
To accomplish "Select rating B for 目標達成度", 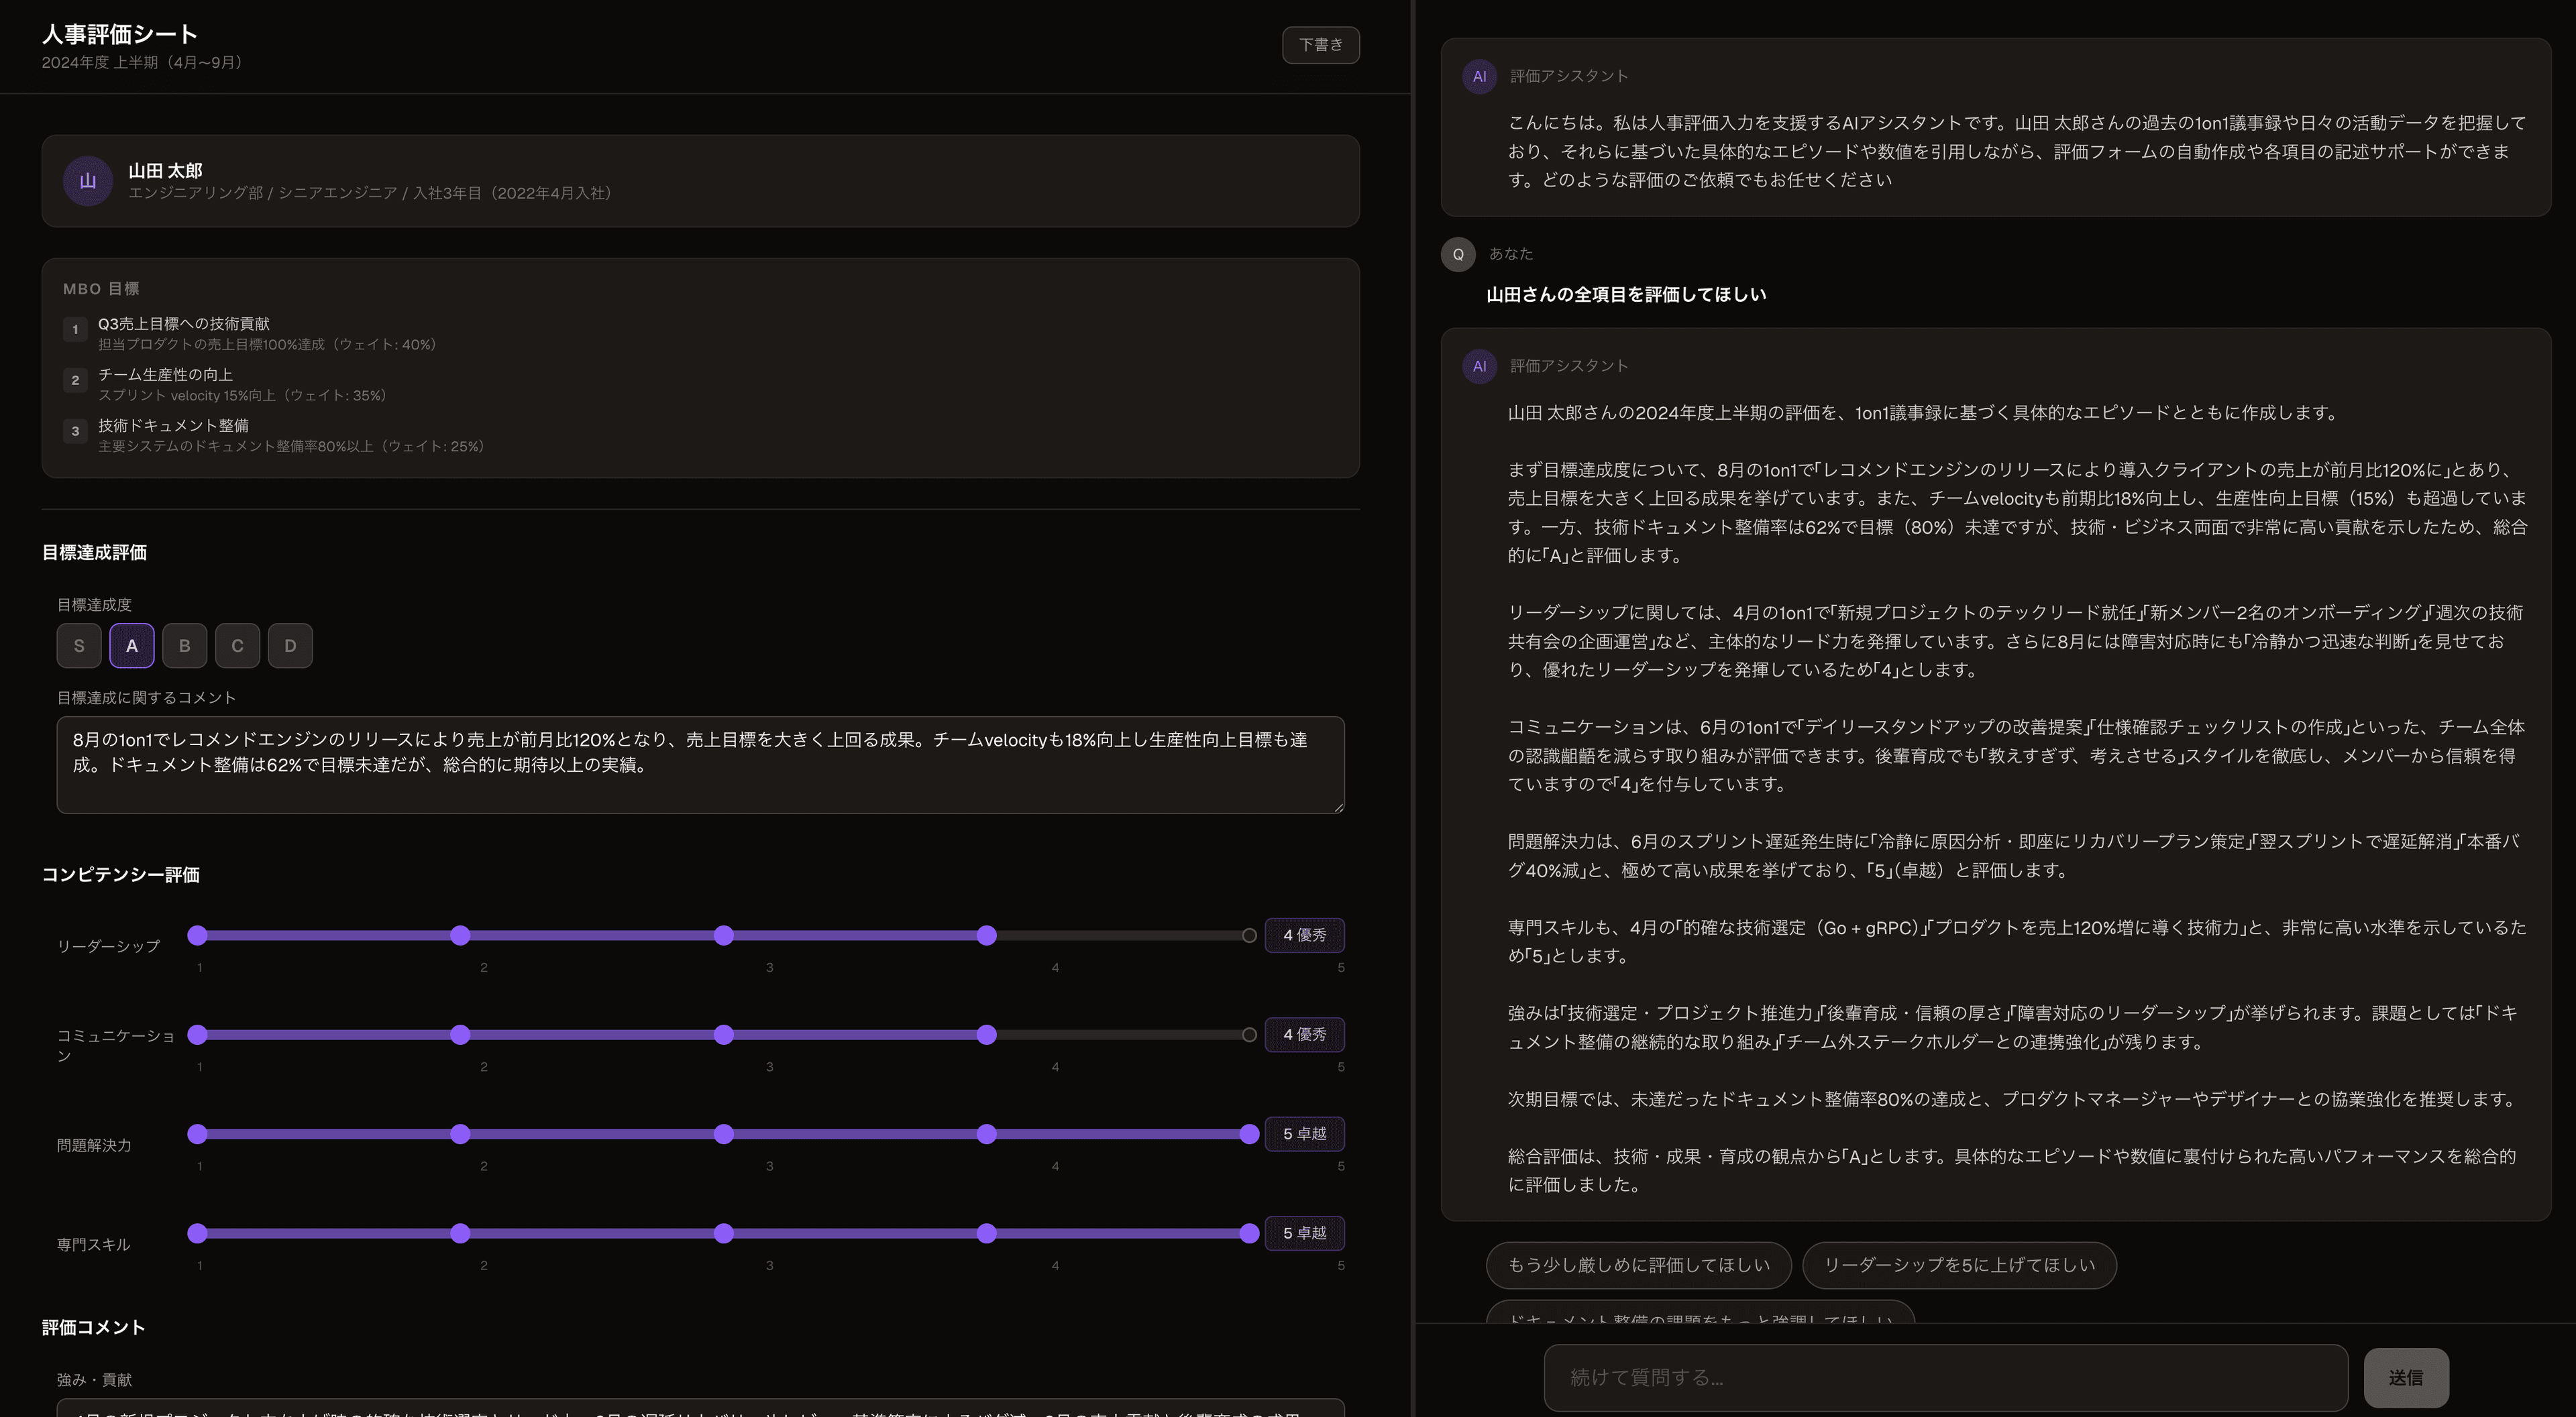I will coord(185,645).
